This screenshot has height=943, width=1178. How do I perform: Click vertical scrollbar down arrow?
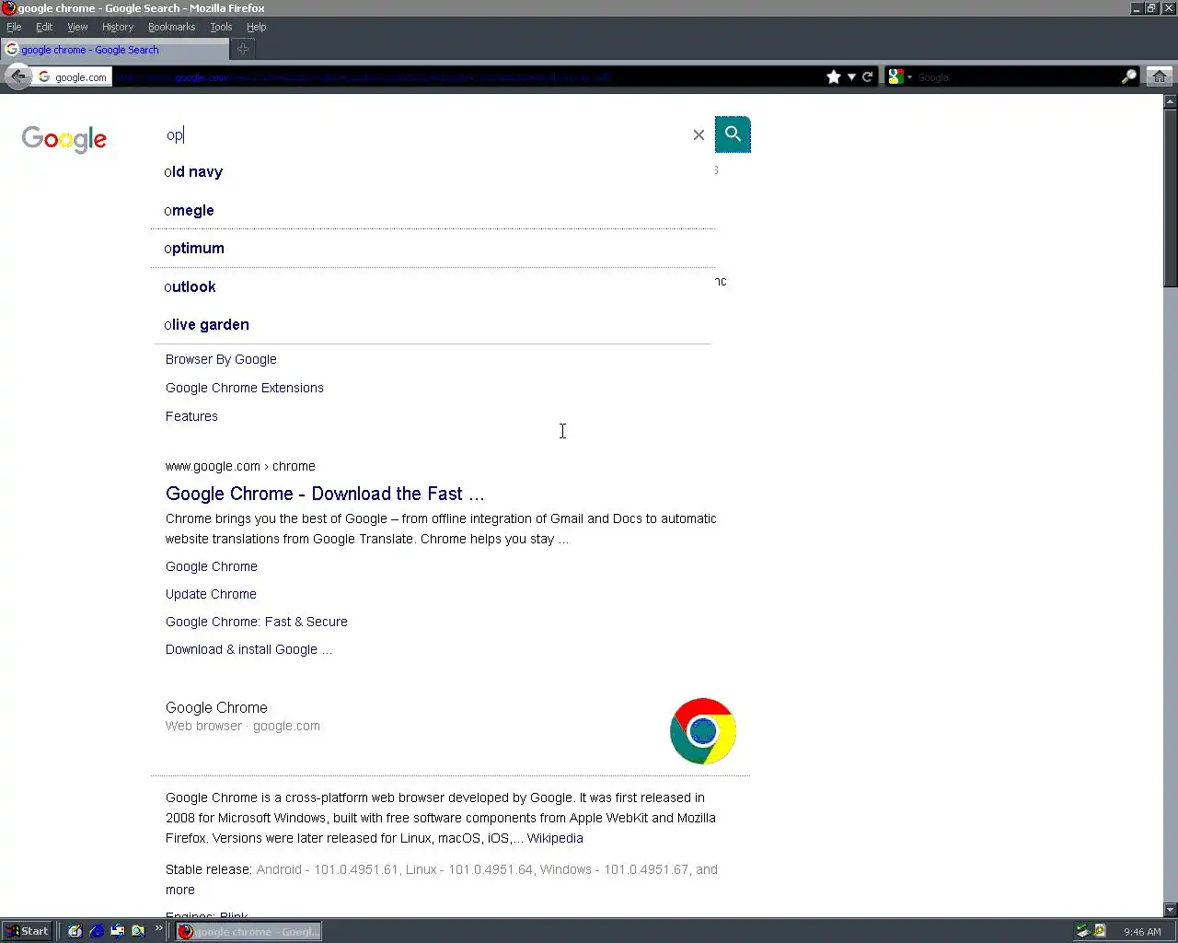click(1171, 910)
